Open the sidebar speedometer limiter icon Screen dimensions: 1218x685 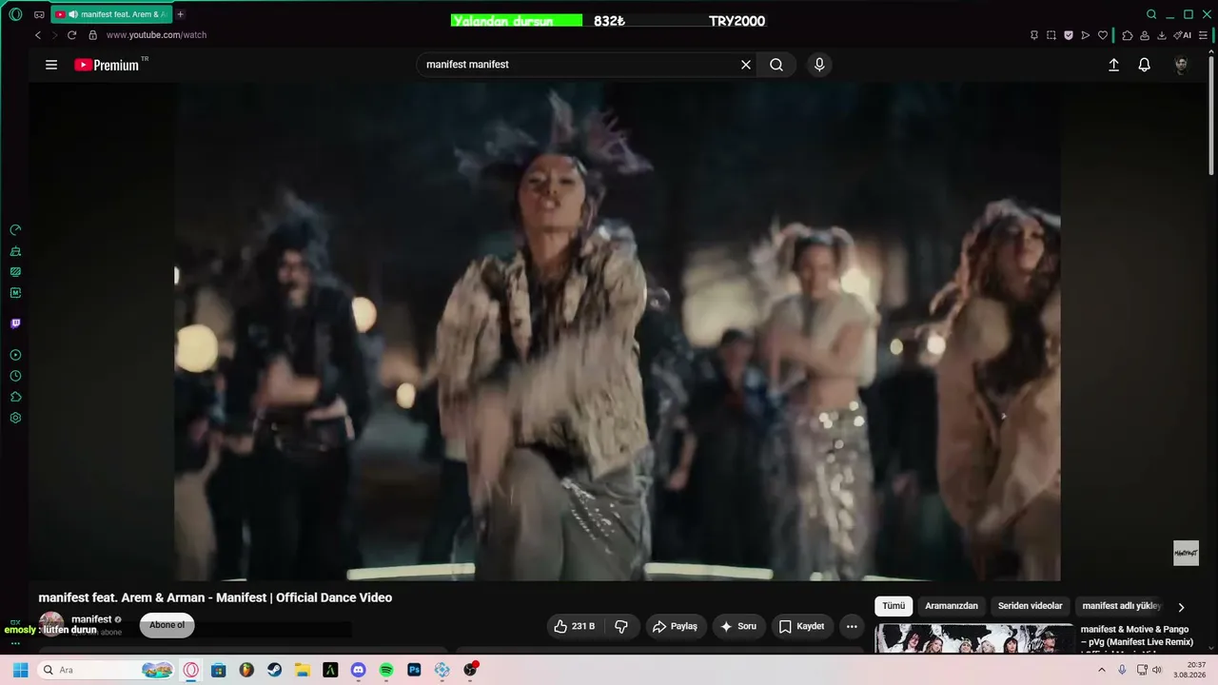point(15,230)
